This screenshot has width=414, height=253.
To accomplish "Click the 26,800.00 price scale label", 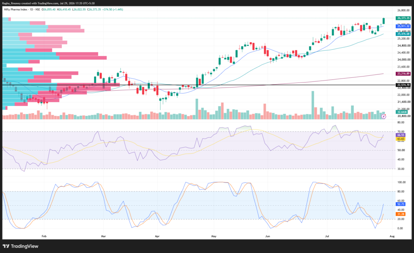I will click(x=403, y=10).
